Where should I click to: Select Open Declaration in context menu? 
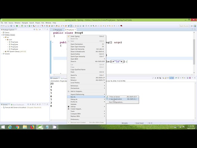tap(86, 44)
